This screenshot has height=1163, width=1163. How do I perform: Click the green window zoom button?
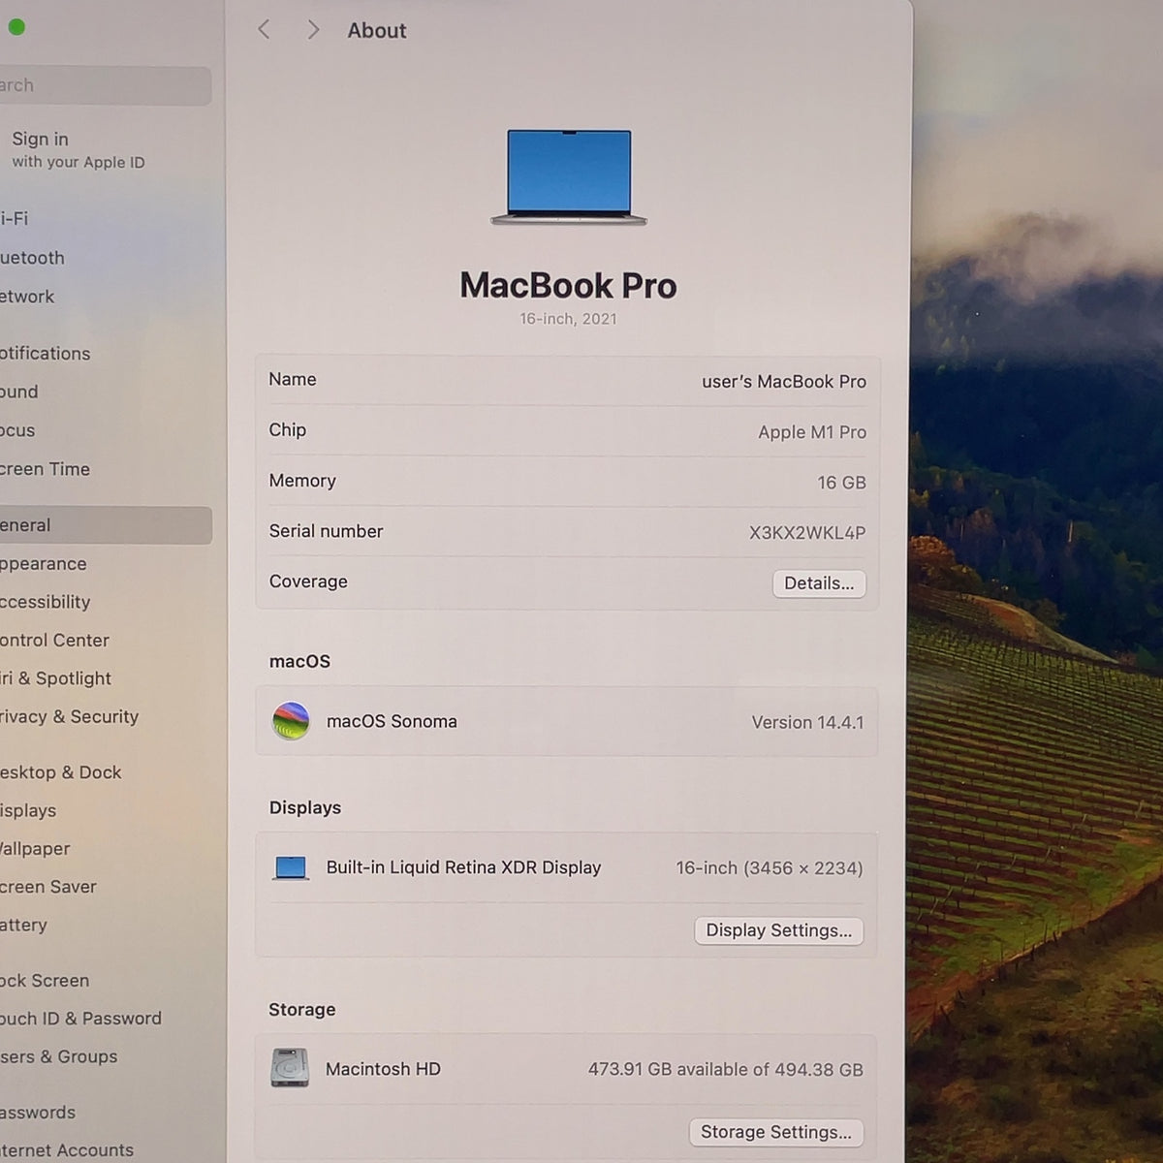16,27
